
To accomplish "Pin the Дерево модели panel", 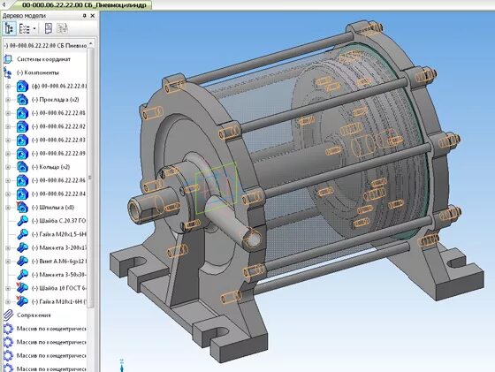I will [84, 15].
